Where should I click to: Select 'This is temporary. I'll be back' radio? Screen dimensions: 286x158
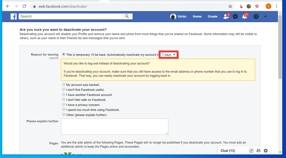click(x=64, y=54)
